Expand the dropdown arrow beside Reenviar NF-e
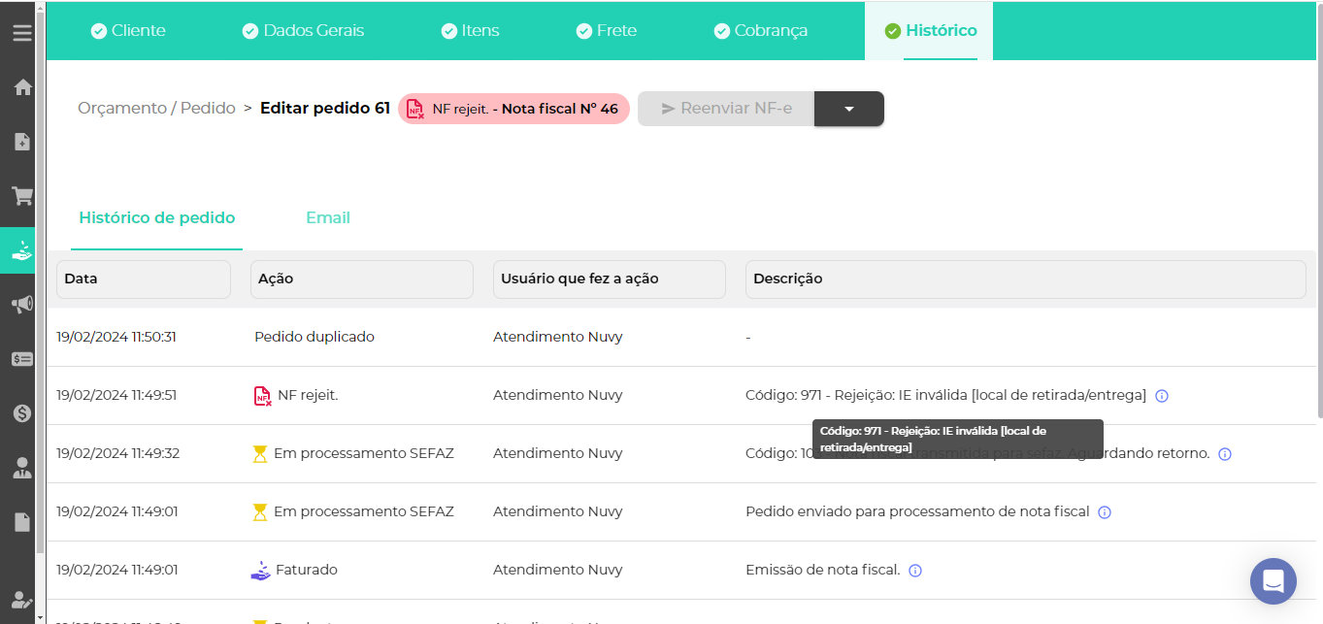1323x624 pixels. tap(848, 109)
